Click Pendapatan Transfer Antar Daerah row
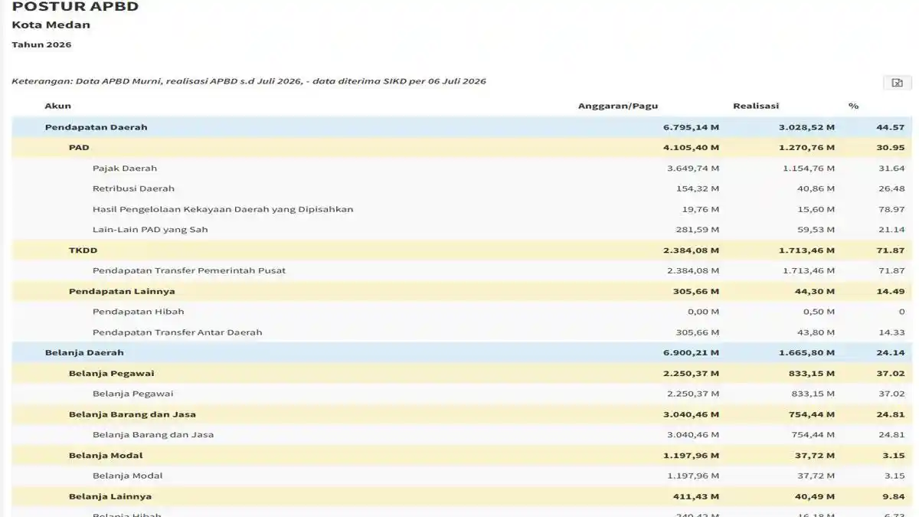 (x=462, y=332)
